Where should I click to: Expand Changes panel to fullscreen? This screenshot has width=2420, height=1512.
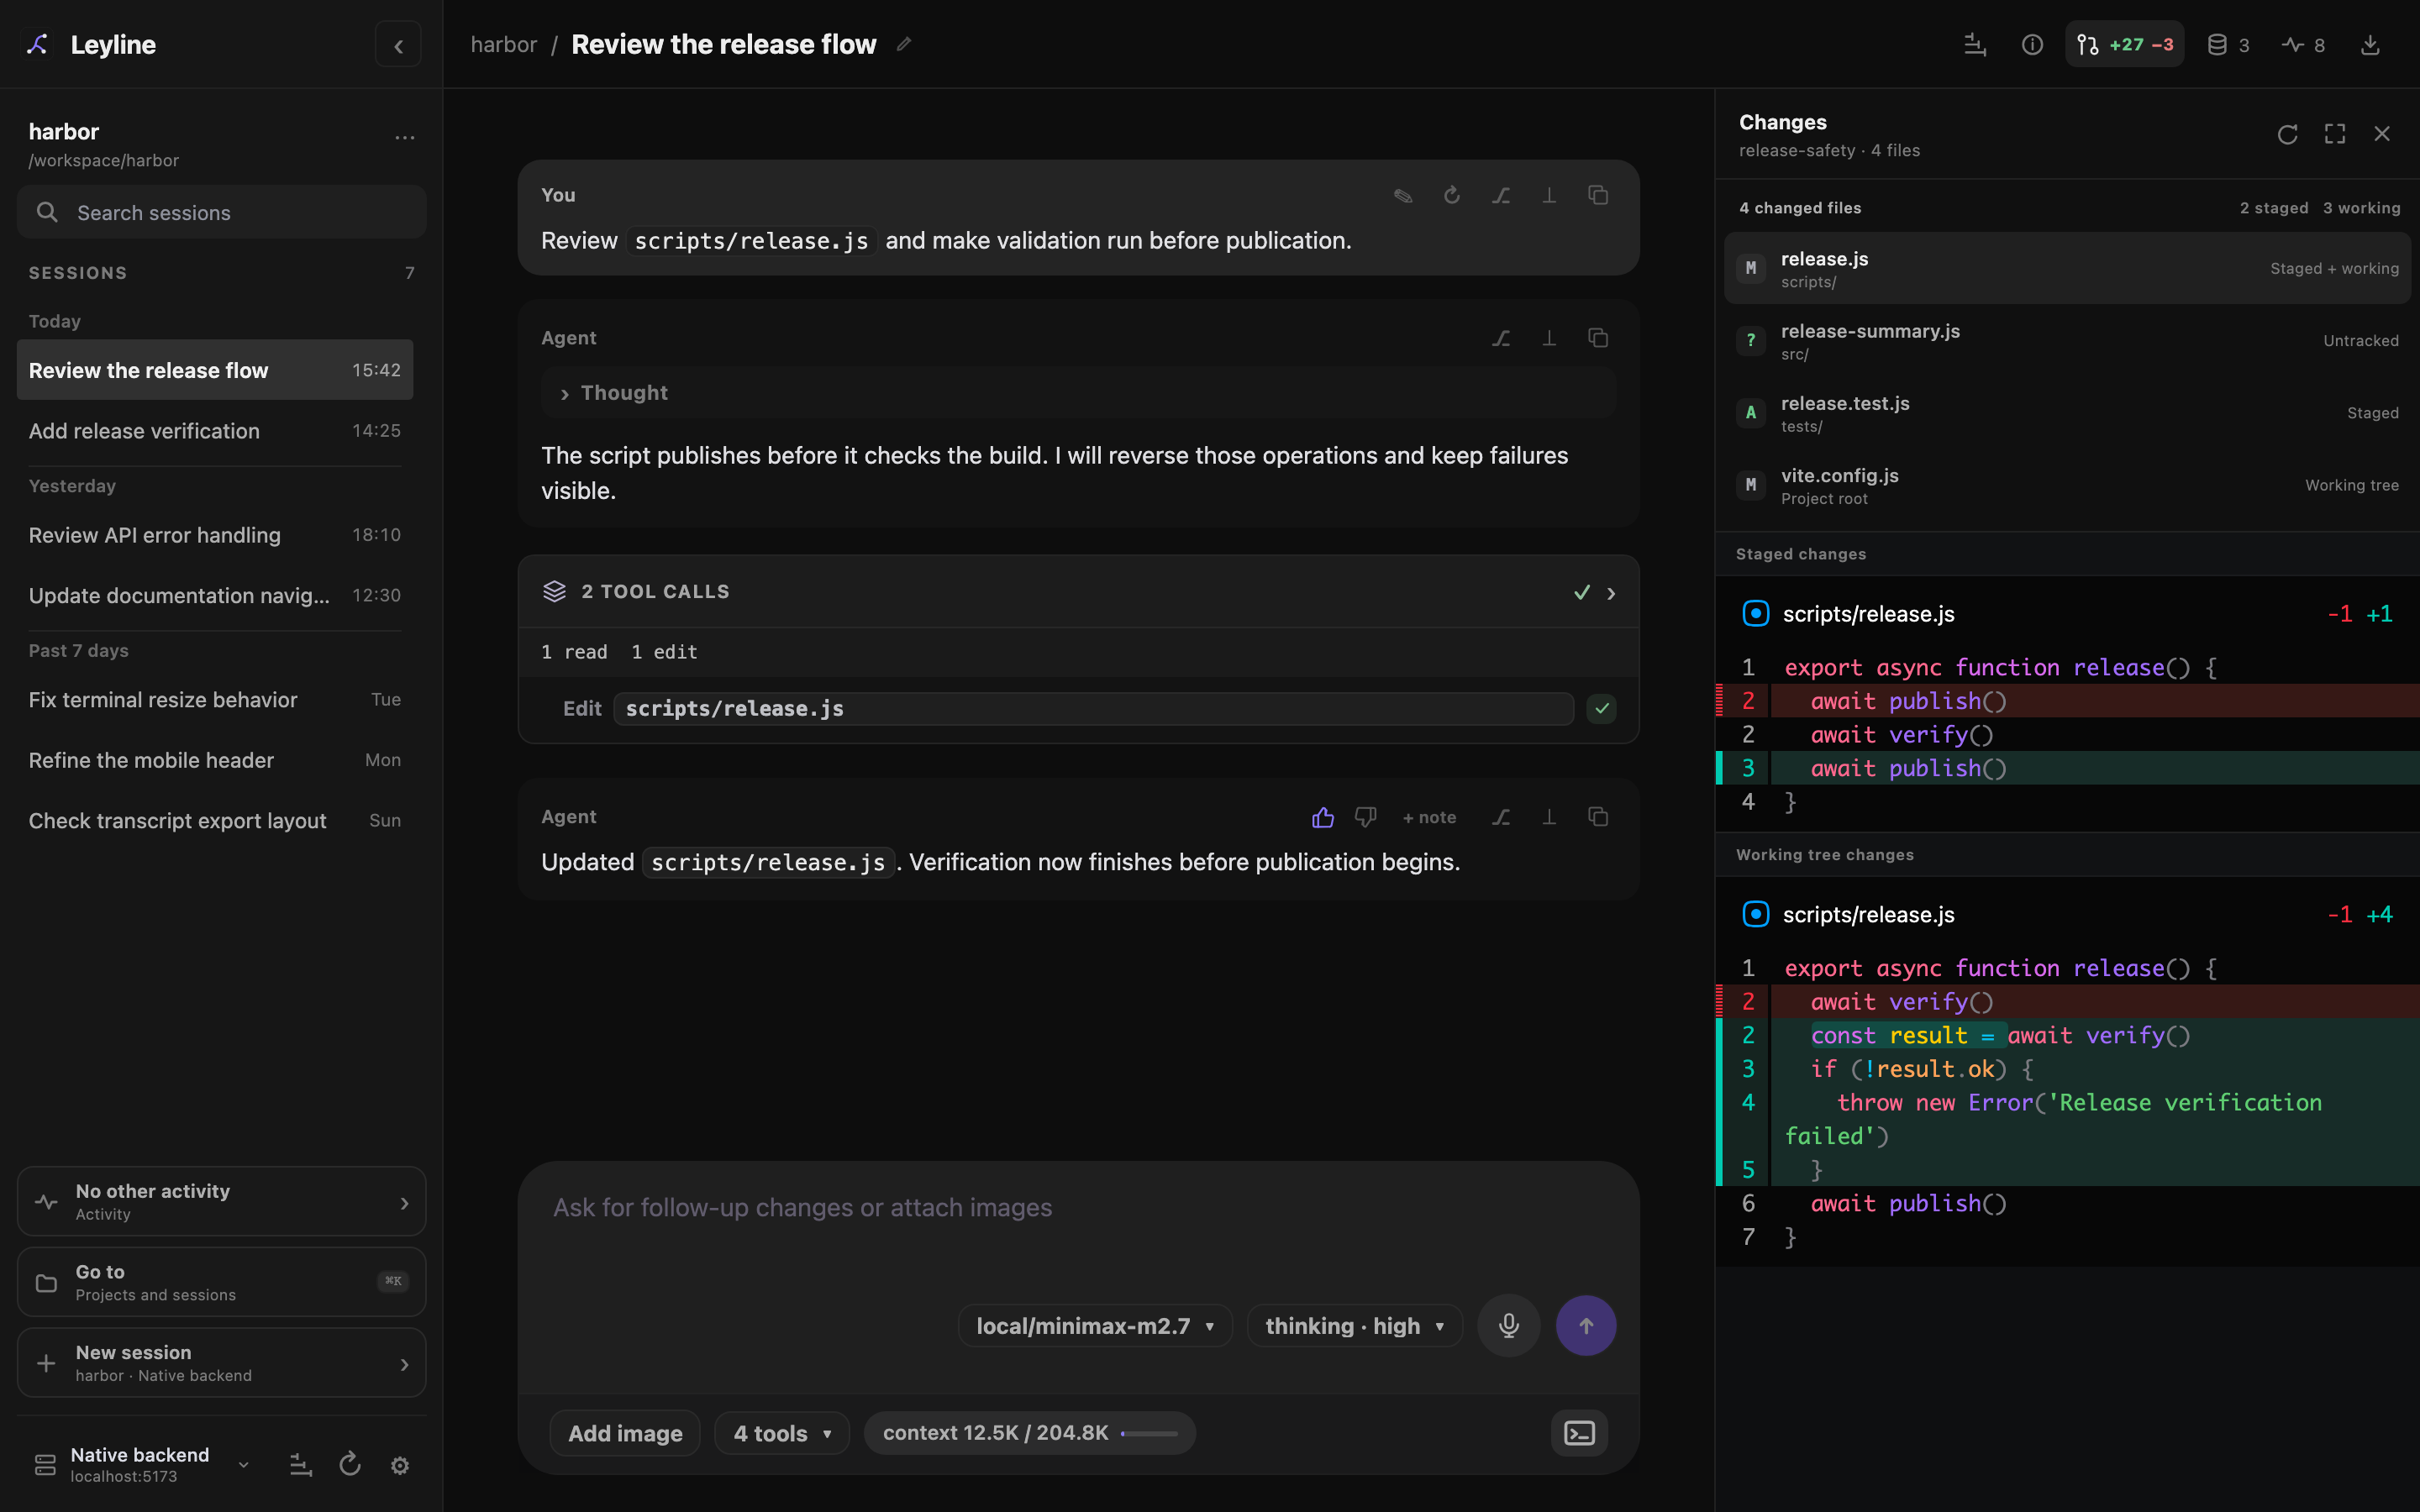point(2335,134)
